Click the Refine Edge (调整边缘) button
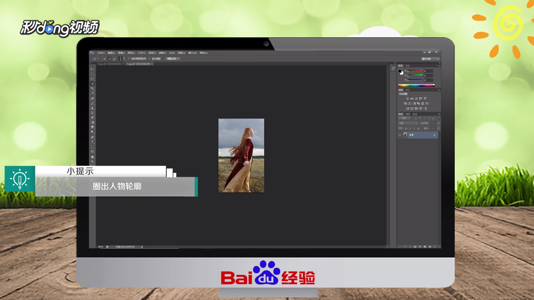 [172, 59]
